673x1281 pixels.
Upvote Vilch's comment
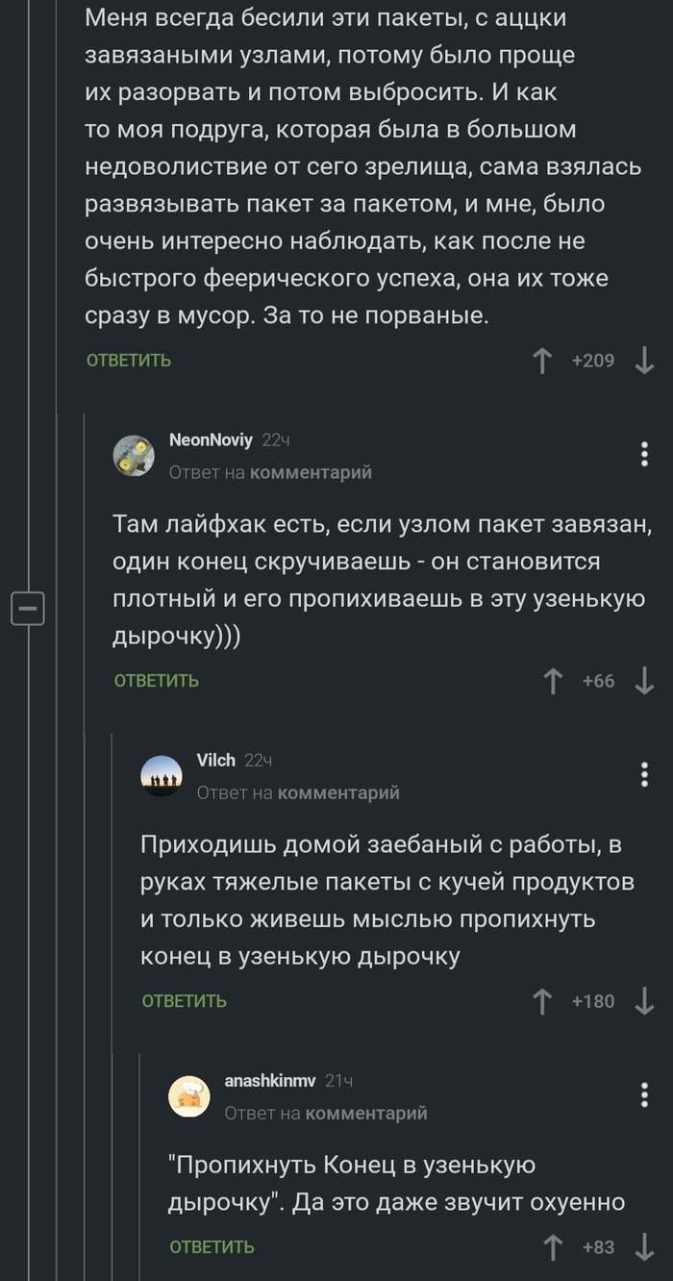pyautogui.click(x=542, y=1001)
